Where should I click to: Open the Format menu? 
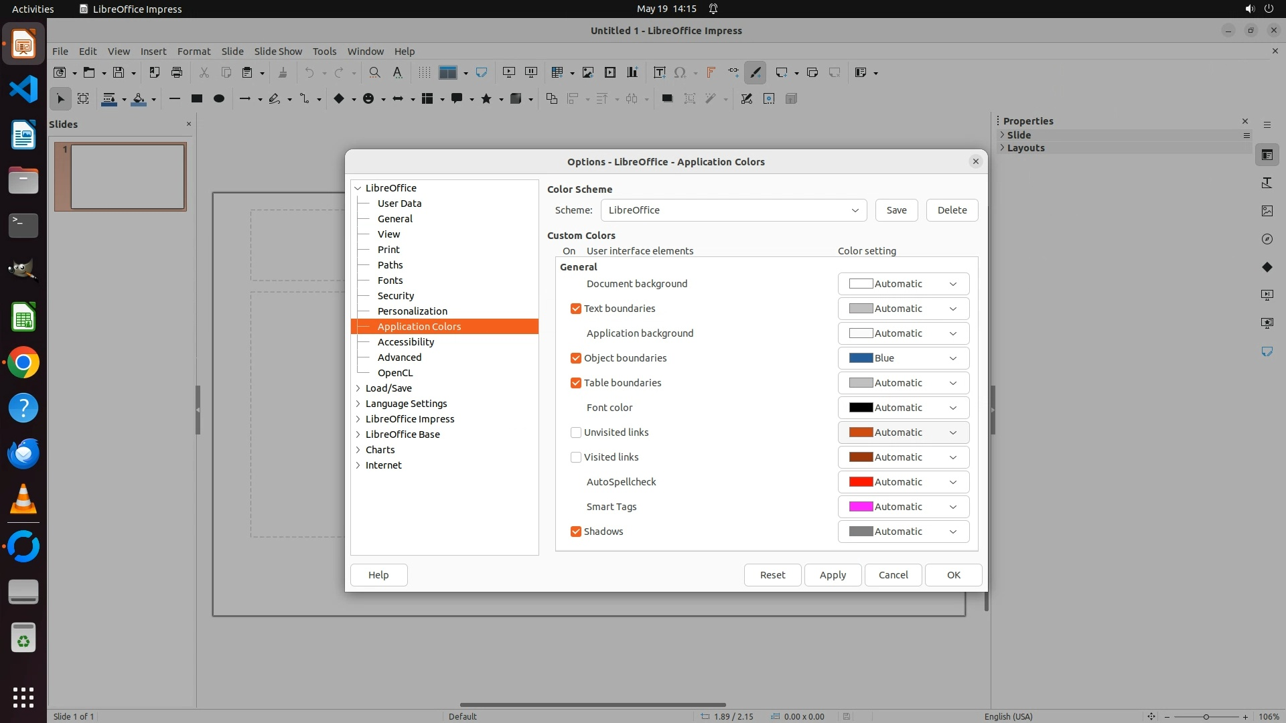pos(194,52)
